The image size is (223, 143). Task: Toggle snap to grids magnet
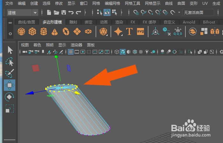pyautogui.click(x=136, y=12)
